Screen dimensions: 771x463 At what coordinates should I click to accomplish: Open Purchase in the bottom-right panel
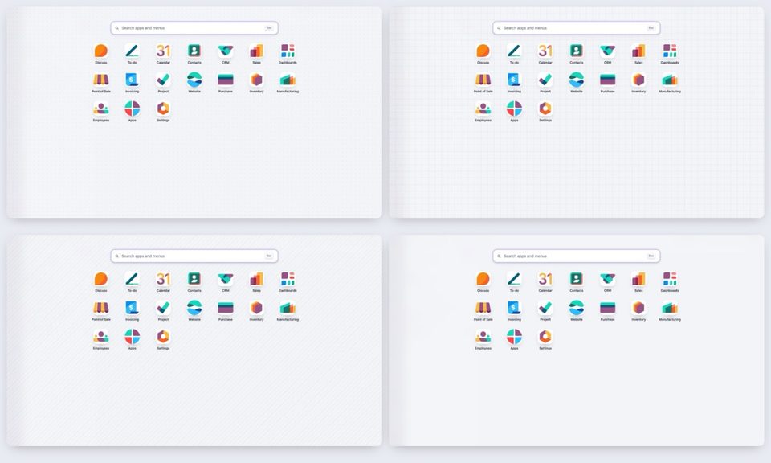608,308
